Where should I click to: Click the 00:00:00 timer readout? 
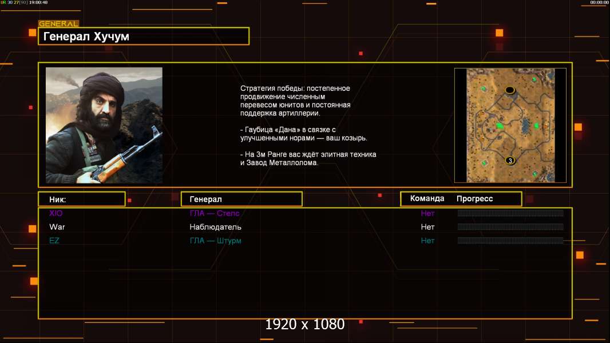coord(599,2)
